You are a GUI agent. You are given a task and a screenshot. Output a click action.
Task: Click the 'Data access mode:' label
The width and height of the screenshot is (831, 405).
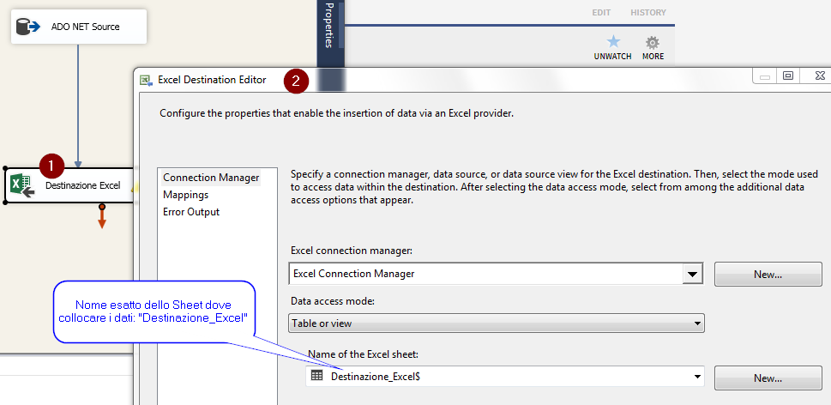coord(332,301)
